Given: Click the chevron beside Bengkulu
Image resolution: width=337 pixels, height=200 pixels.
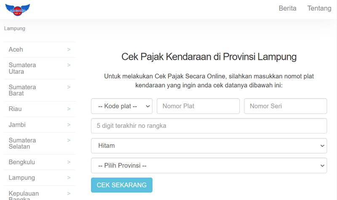Looking at the screenshot, I should pos(69,162).
